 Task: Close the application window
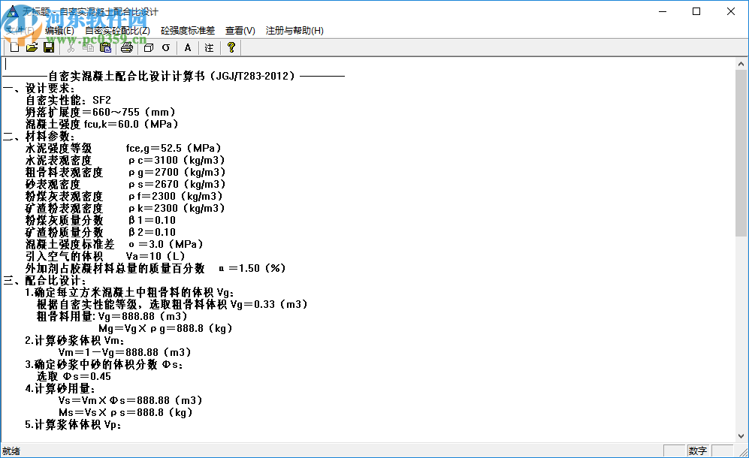[731, 11]
